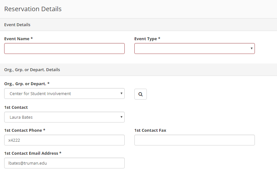
Task: Click the arrow on the Org., Grp. or Depart. dropdown
Action: point(122,93)
